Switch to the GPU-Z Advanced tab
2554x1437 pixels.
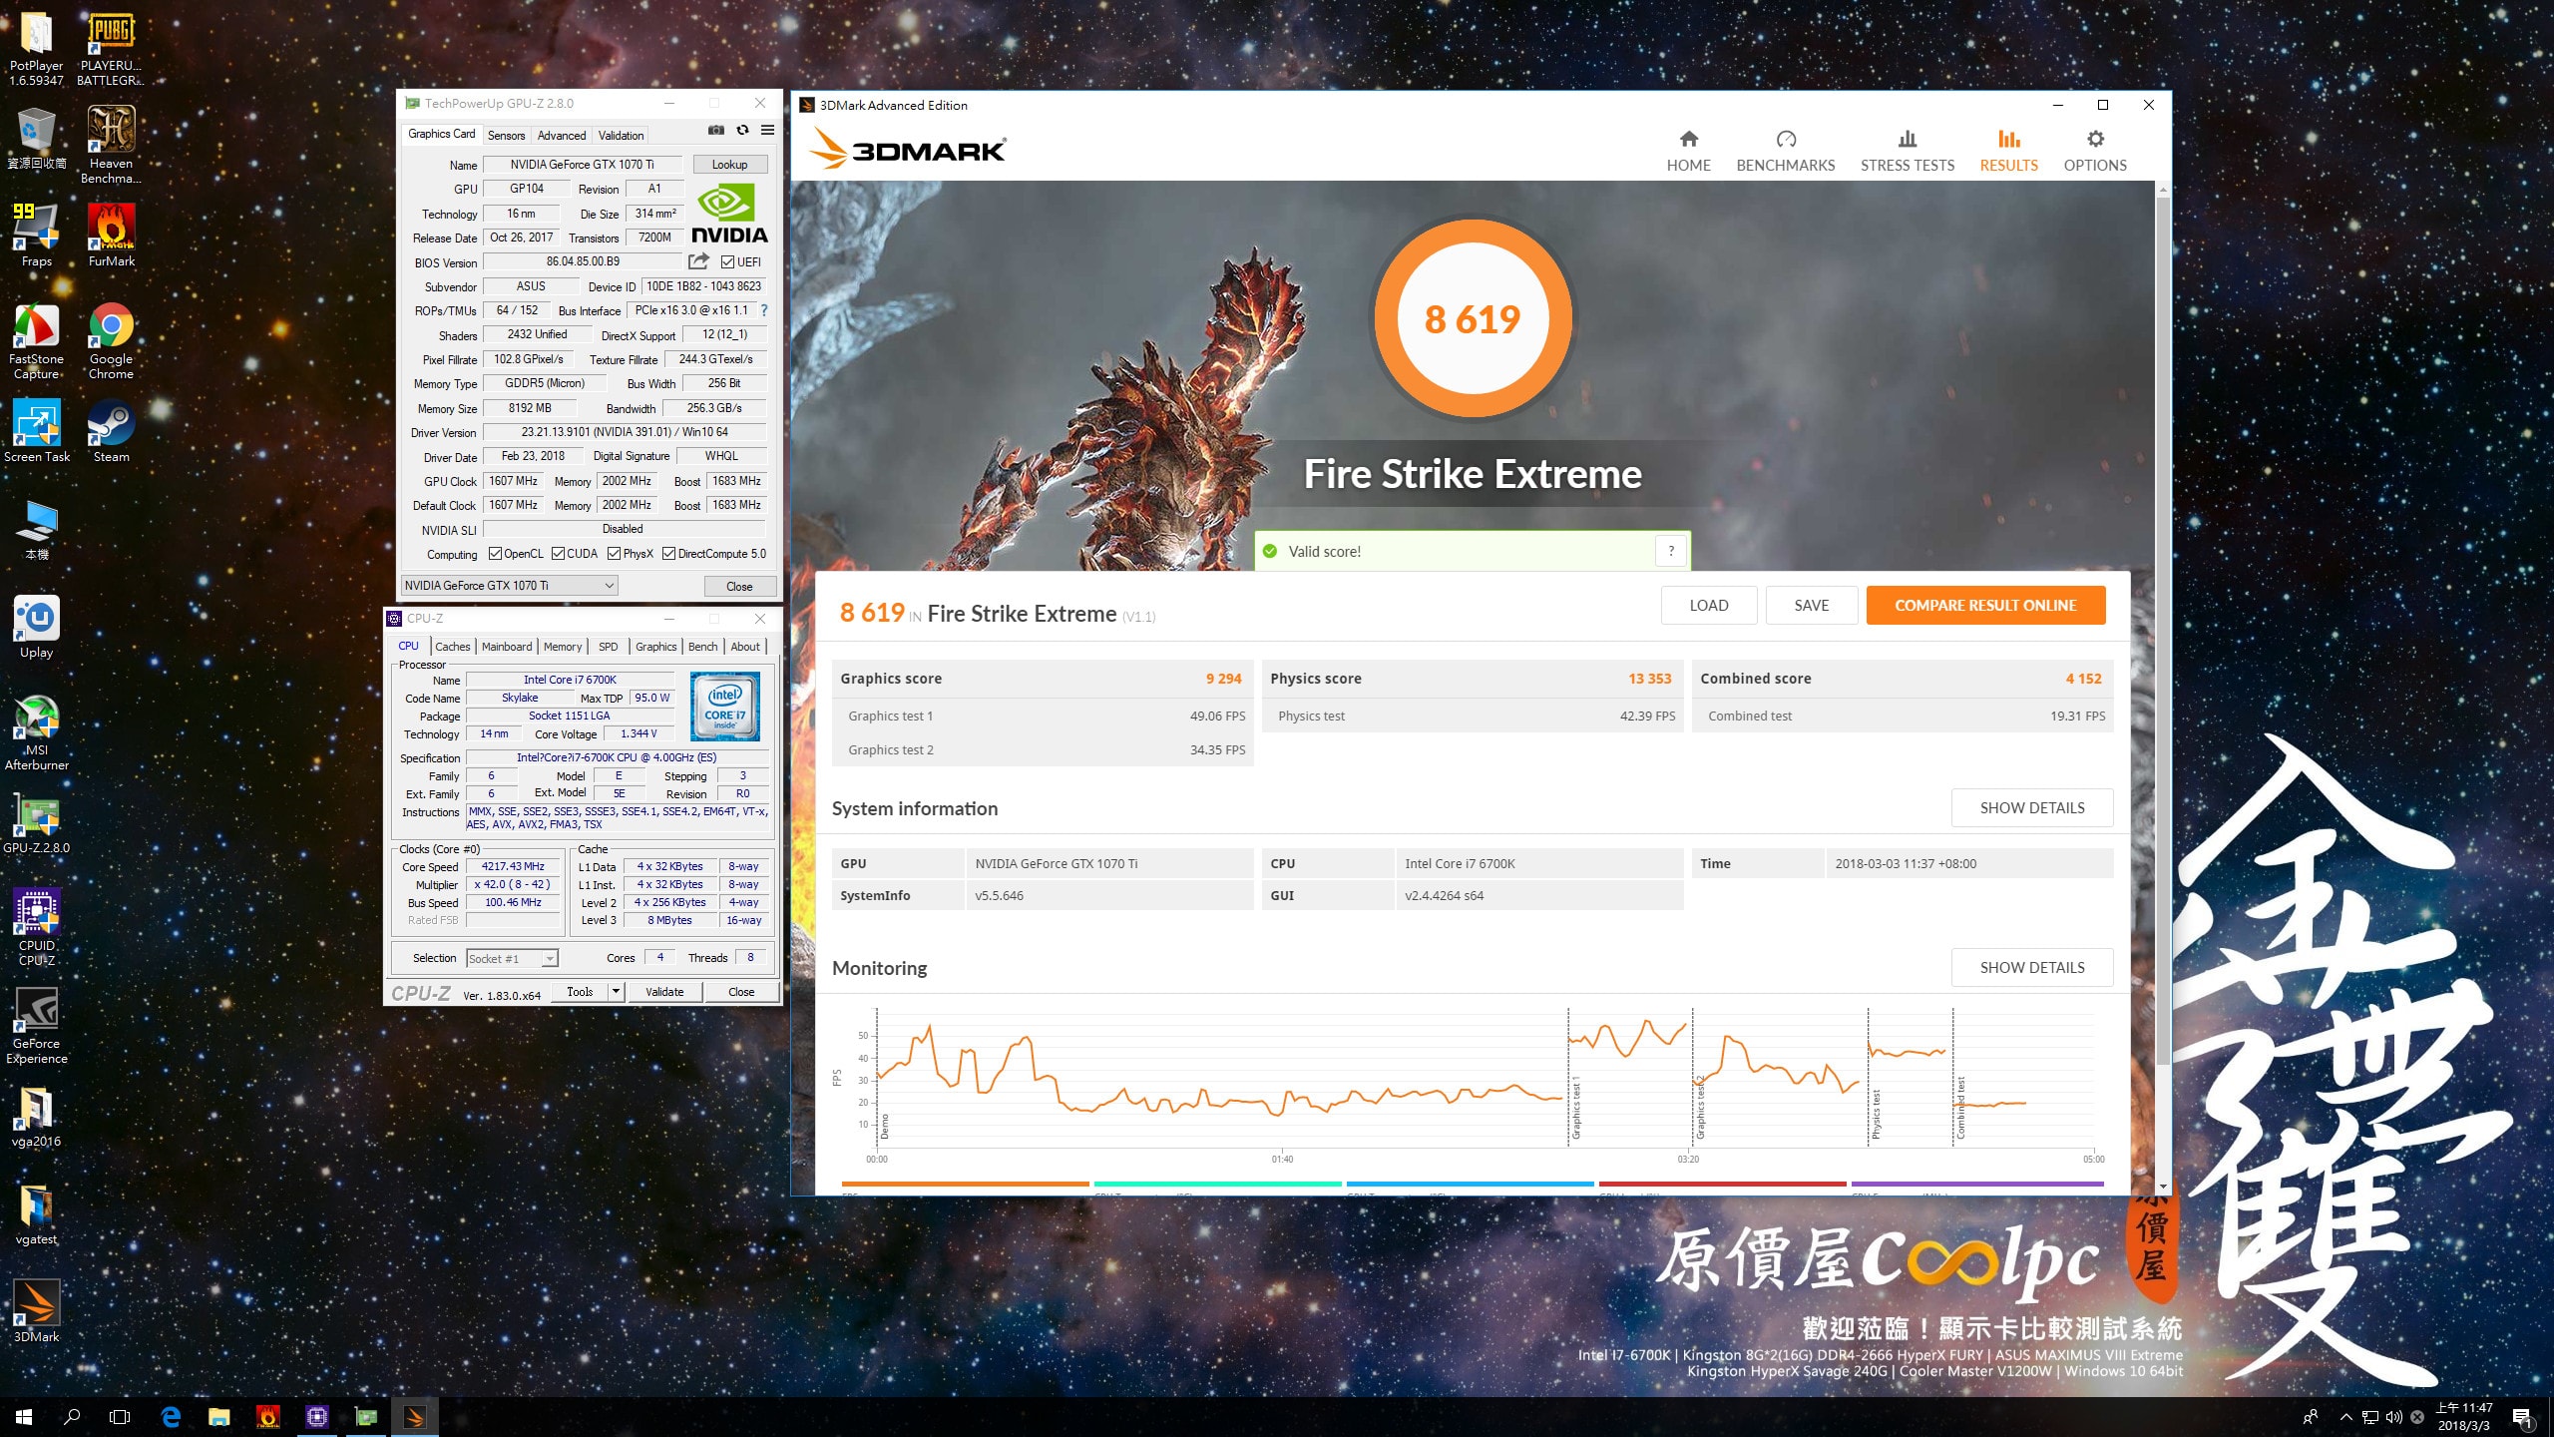562,136
